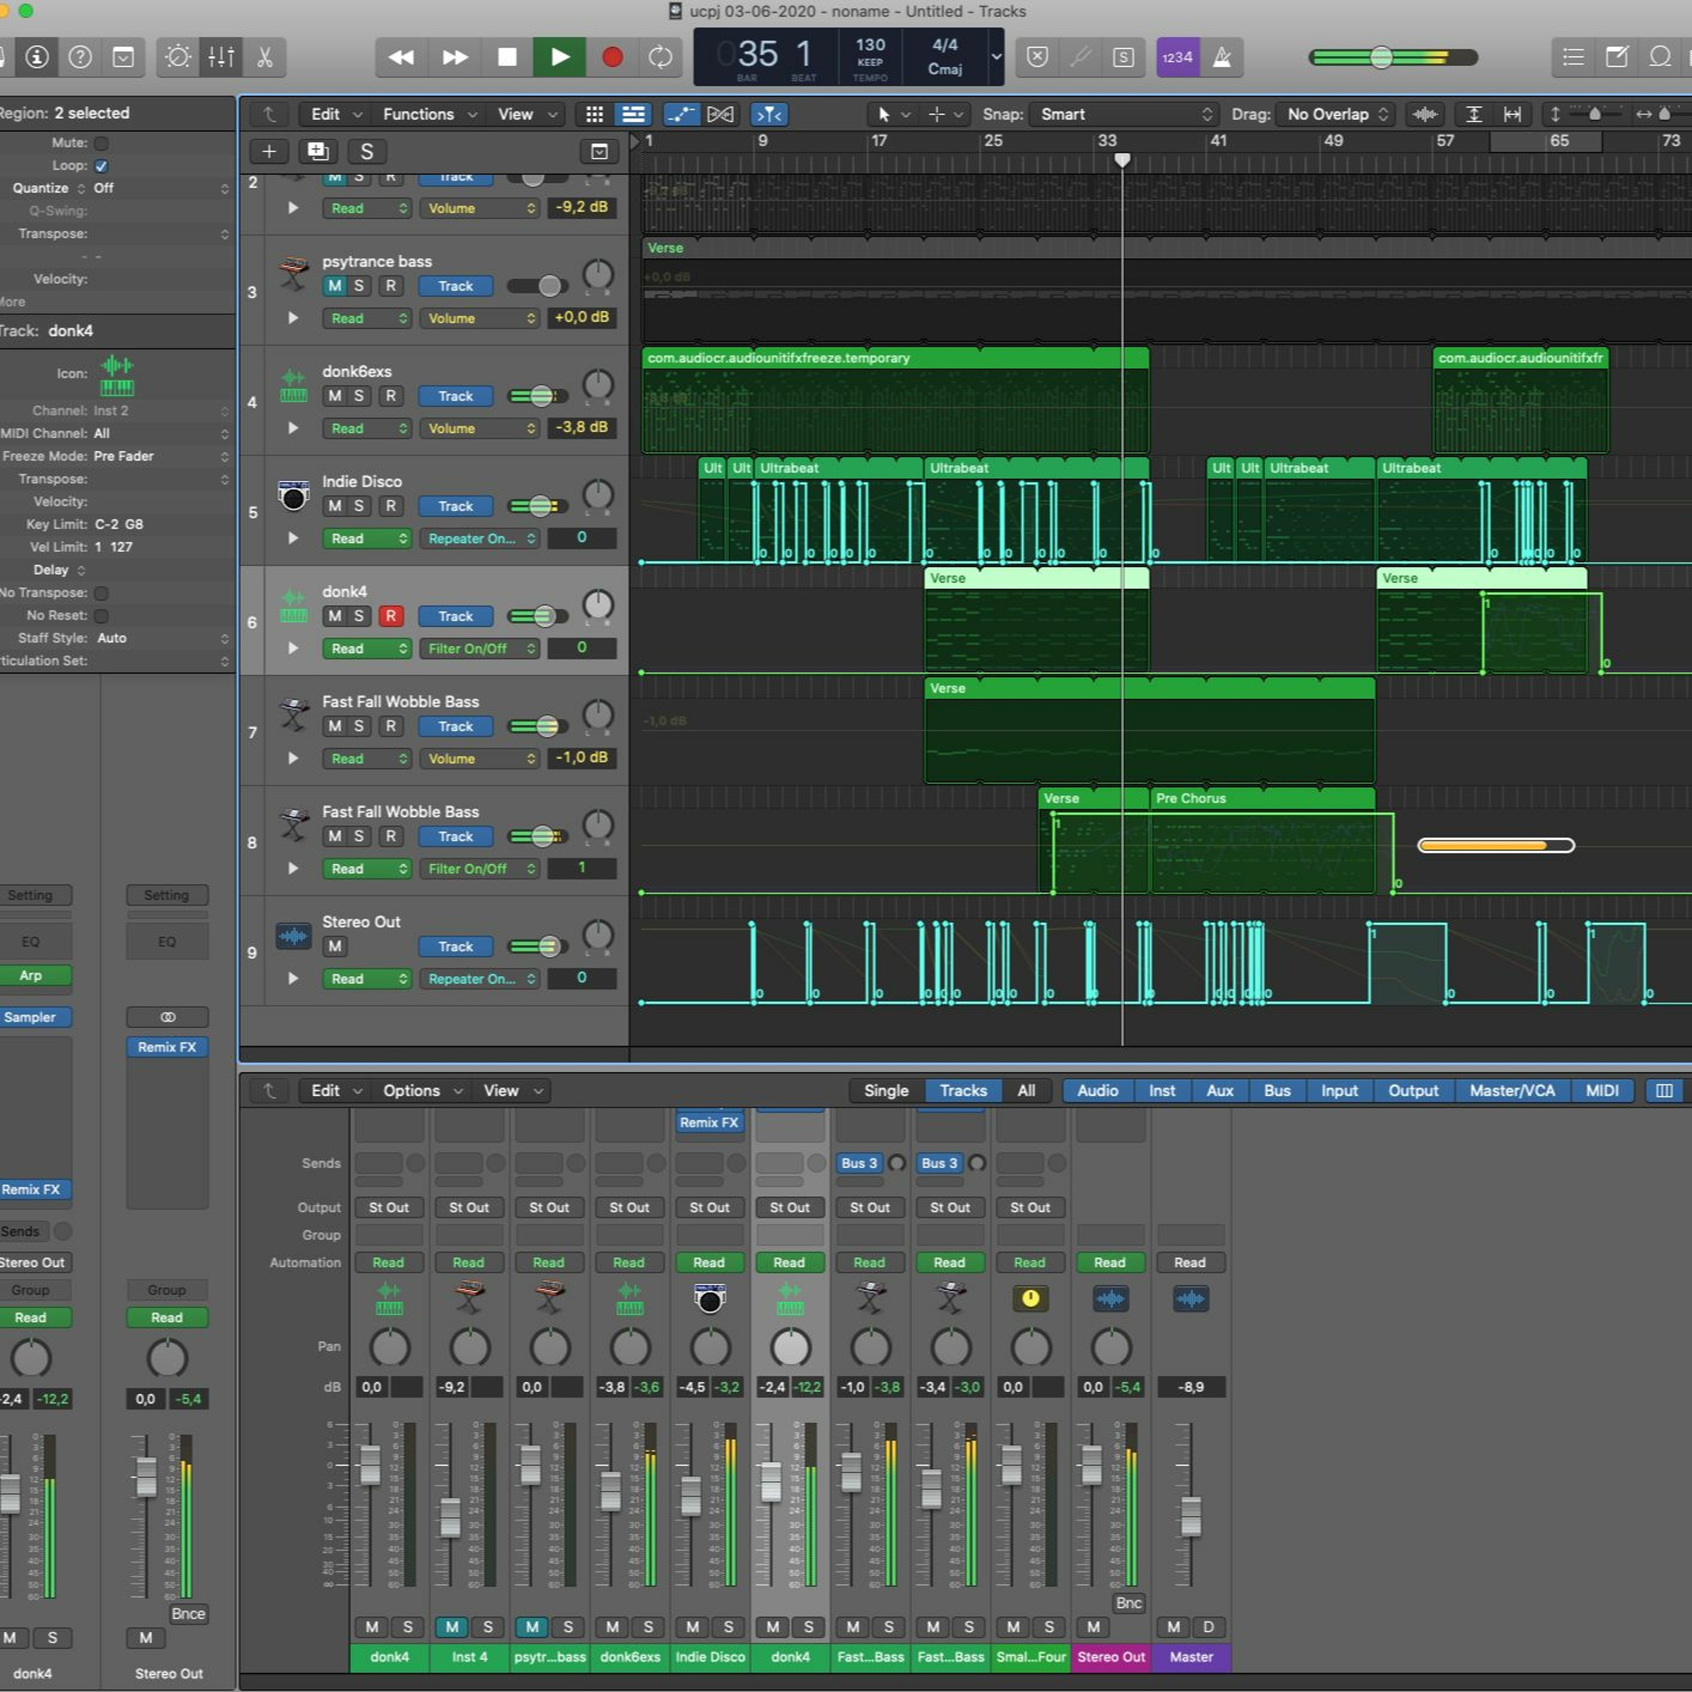The image size is (1692, 1692).
Task: Click the playhead marker in the ruler
Action: pyautogui.click(x=1122, y=160)
